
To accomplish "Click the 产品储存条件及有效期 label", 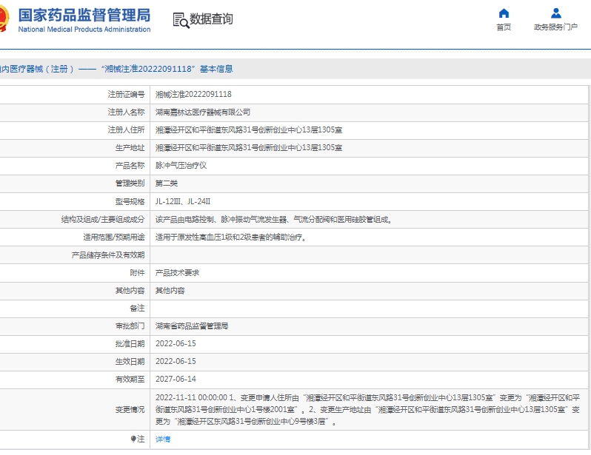I will [x=108, y=255].
